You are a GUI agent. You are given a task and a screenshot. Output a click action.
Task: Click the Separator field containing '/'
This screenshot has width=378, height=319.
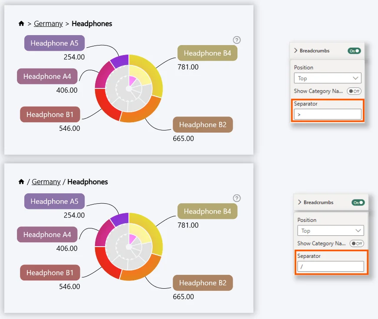(x=331, y=267)
